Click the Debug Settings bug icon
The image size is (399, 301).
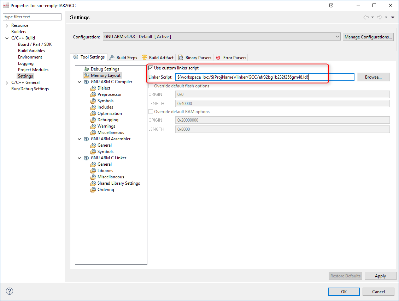(x=86, y=69)
